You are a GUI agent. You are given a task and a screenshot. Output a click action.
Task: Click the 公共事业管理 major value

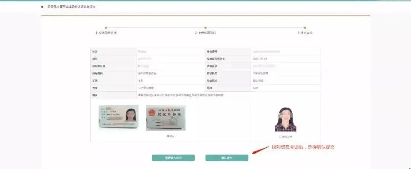tap(146, 88)
